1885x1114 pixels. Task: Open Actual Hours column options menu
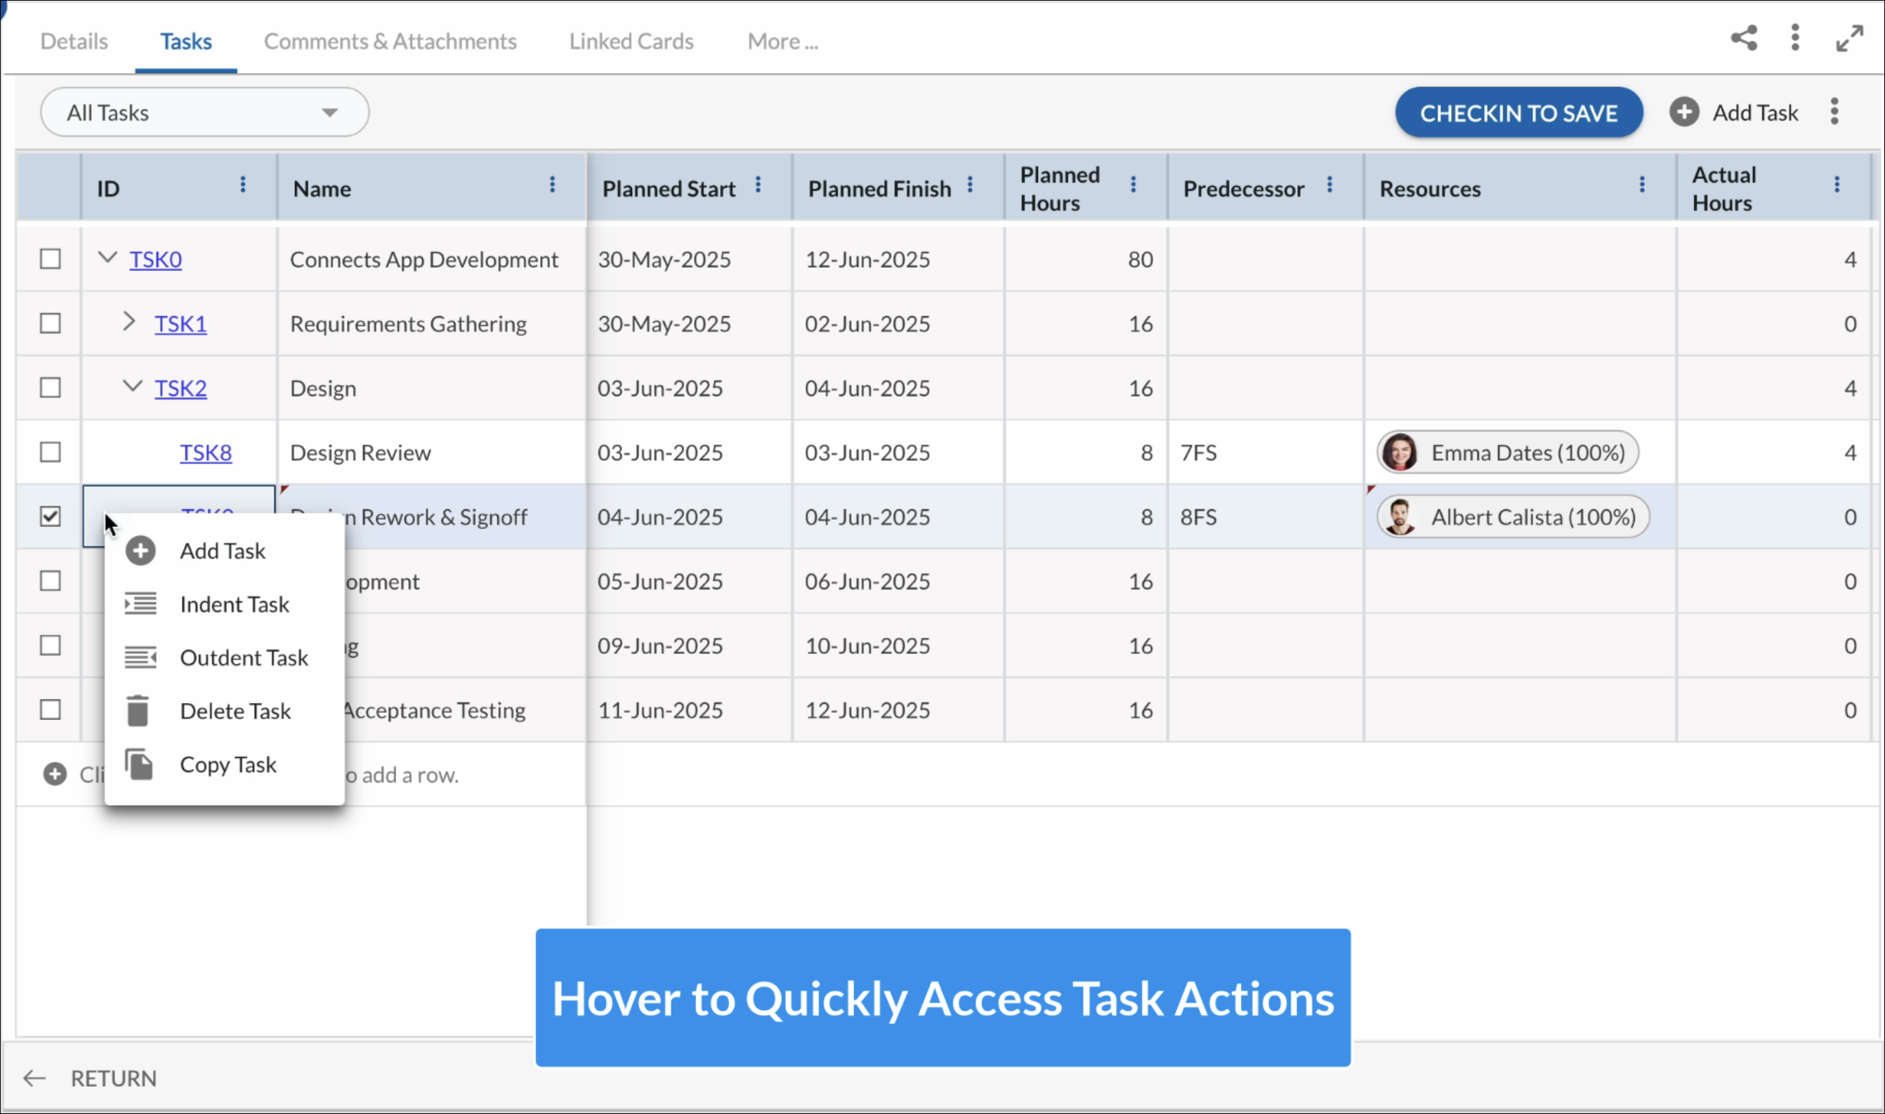tap(1837, 185)
